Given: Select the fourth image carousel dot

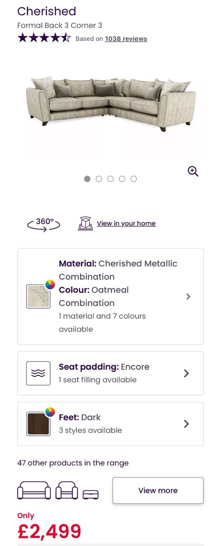Looking at the screenshot, I should 122,179.
